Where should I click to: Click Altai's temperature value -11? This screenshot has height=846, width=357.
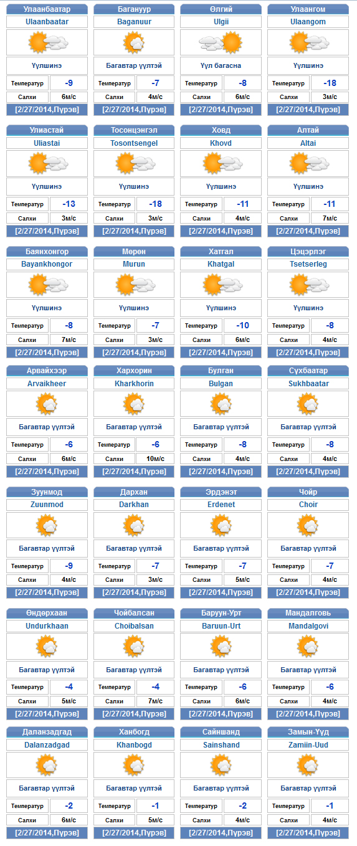pyautogui.click(x=330, y=204)
